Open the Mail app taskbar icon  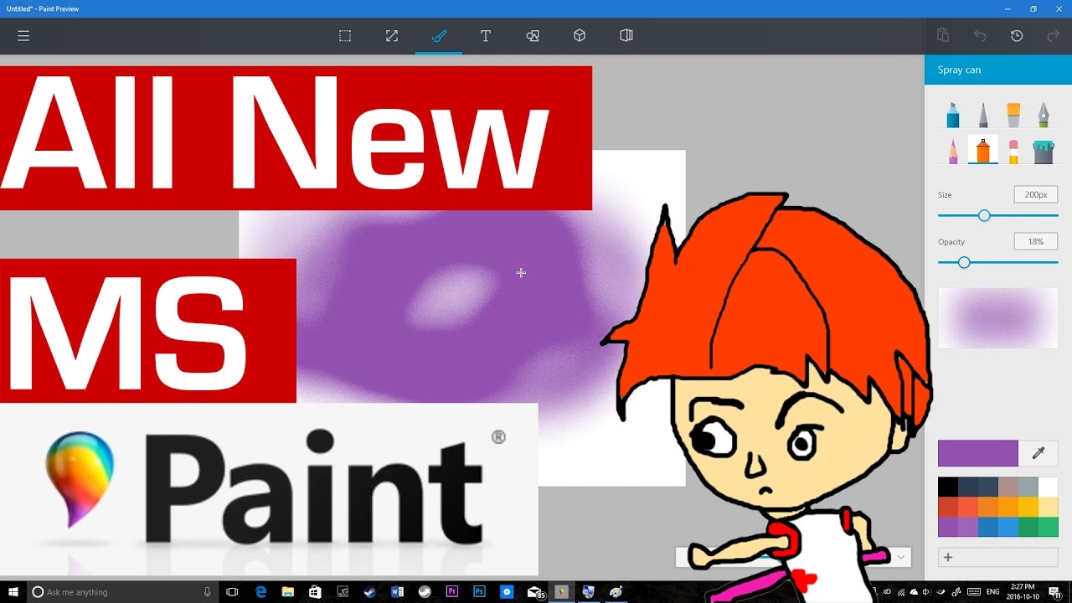tap(534, 592)
